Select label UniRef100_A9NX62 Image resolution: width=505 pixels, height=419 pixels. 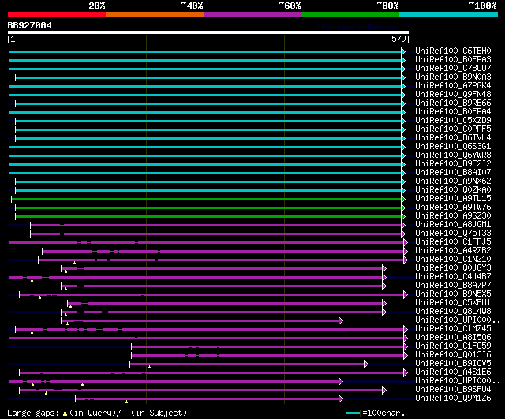pos(453,181)
